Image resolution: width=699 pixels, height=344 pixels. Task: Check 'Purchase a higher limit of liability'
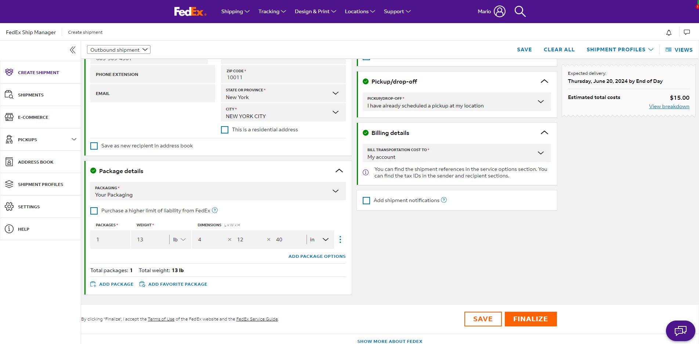94,211
